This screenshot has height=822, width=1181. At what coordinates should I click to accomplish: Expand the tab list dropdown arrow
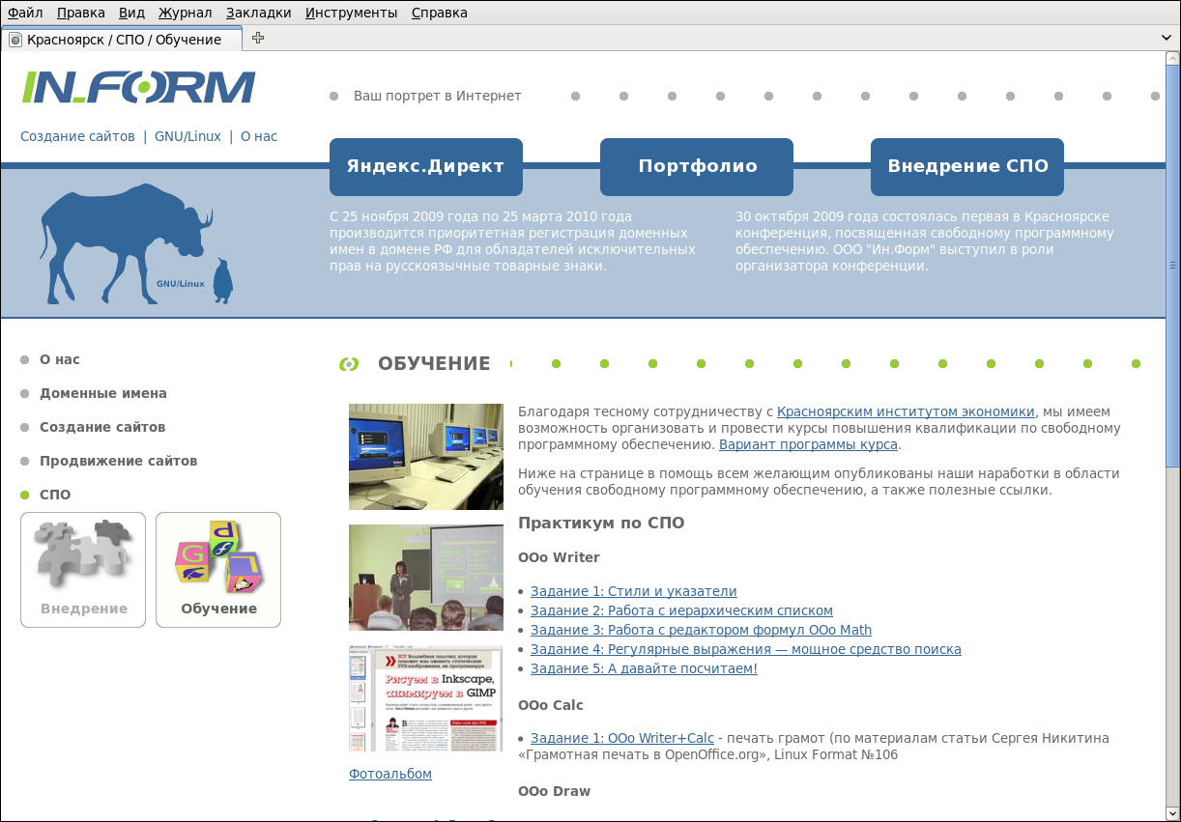pyautogui.click(x=1167, y=39)
